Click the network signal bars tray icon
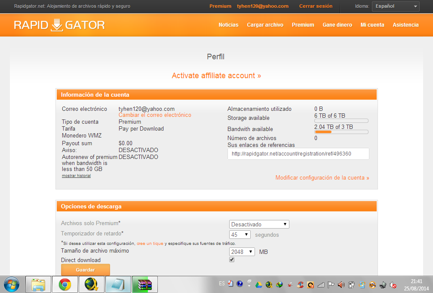Viewport: 433px width, 293px height. (321, 285)
